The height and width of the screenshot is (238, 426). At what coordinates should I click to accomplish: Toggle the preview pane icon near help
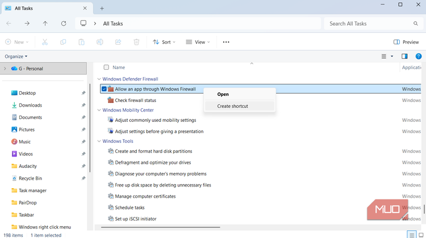click(404, 56)
